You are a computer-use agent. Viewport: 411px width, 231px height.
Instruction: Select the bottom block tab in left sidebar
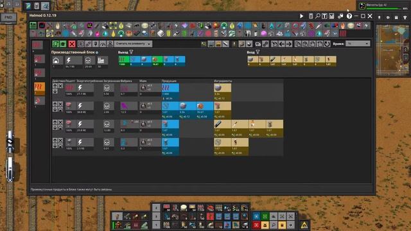click(x=39, y=101)
